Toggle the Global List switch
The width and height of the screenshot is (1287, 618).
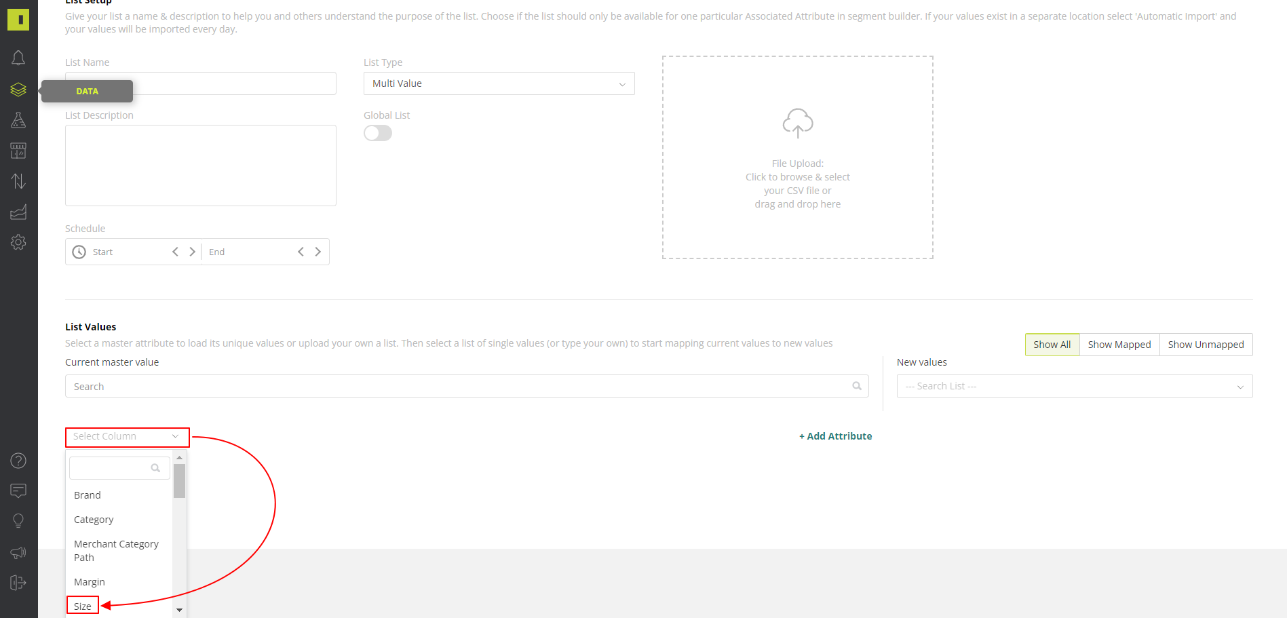[378, 133]
